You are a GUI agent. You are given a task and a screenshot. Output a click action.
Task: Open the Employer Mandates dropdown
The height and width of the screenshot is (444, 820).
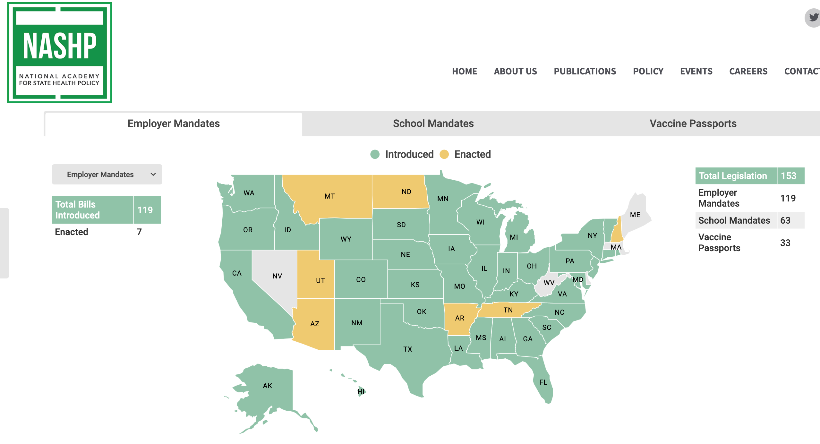(x=107, y=175)
